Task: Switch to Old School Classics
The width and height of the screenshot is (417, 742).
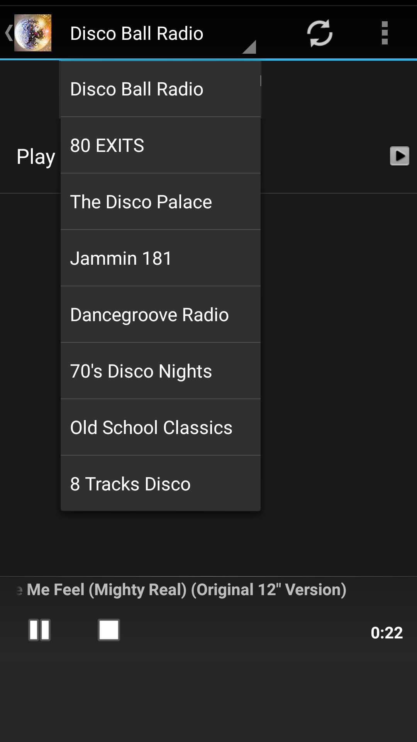Action: click(x=161, y=427)
